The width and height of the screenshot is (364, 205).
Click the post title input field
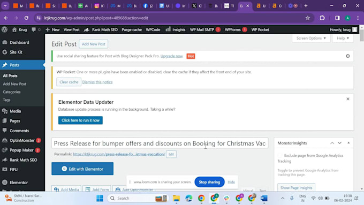160,143
